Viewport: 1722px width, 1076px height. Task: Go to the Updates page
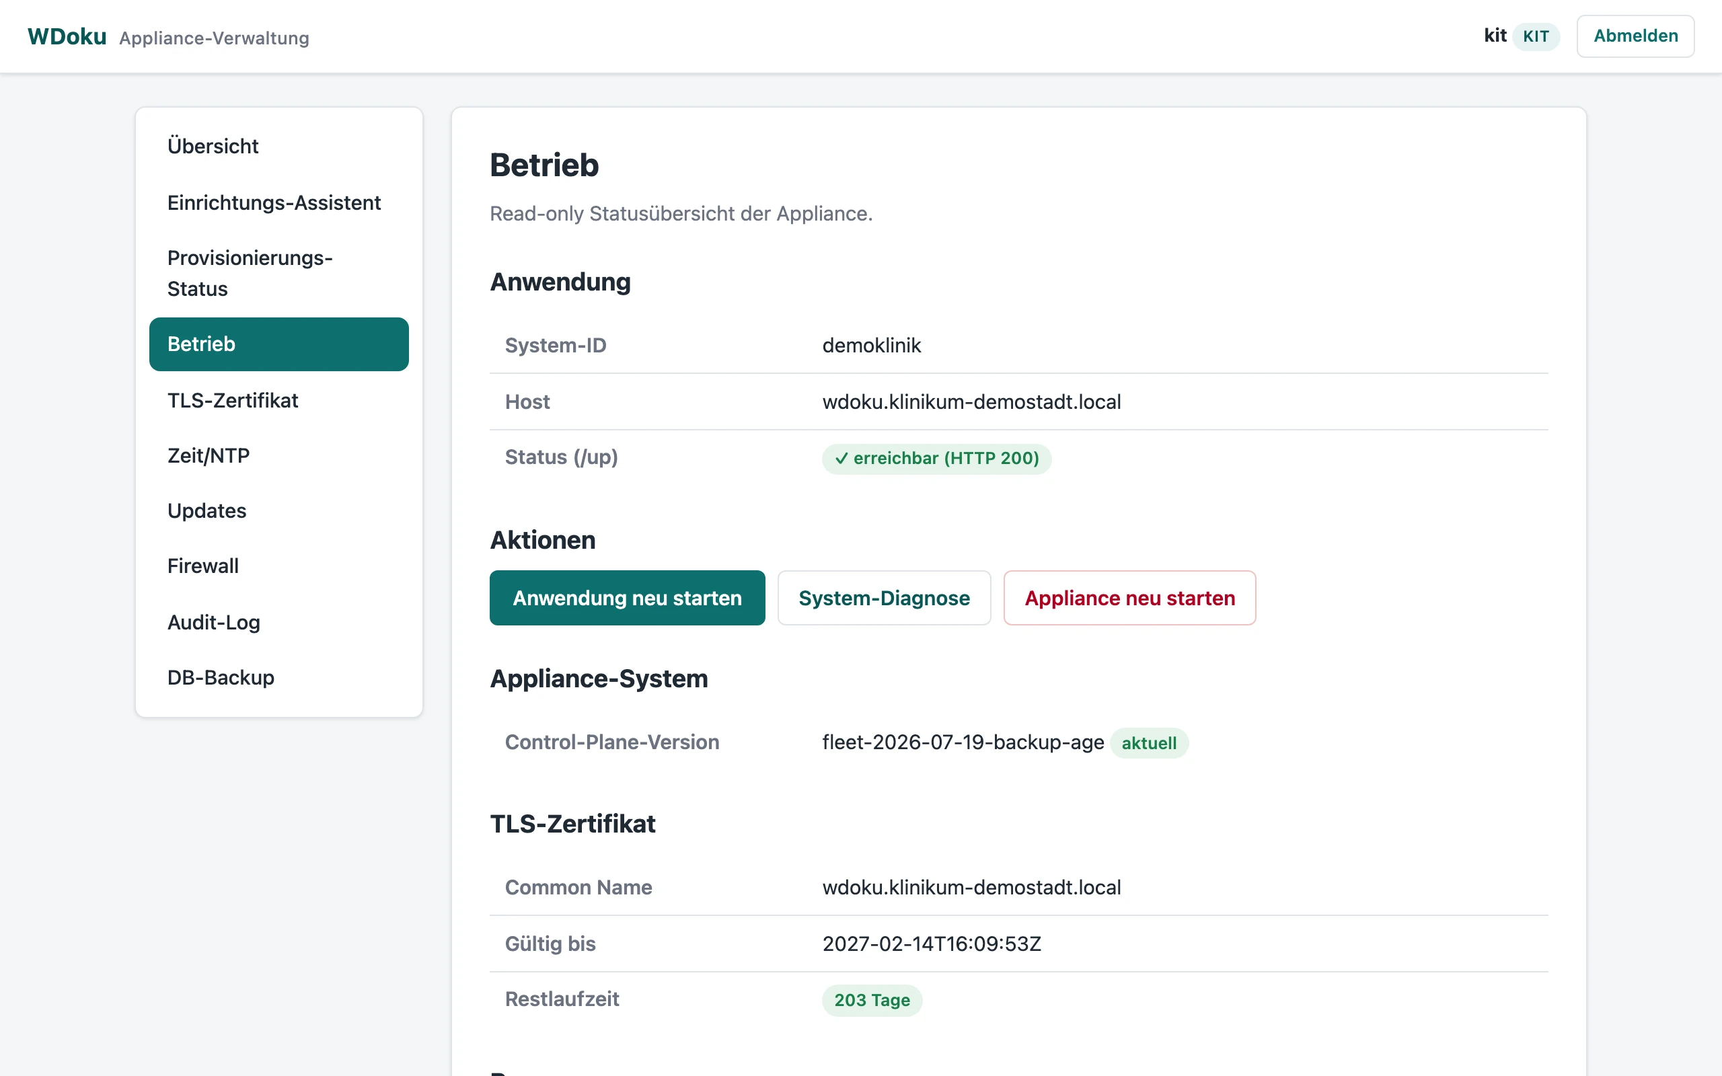click(279, 511)
